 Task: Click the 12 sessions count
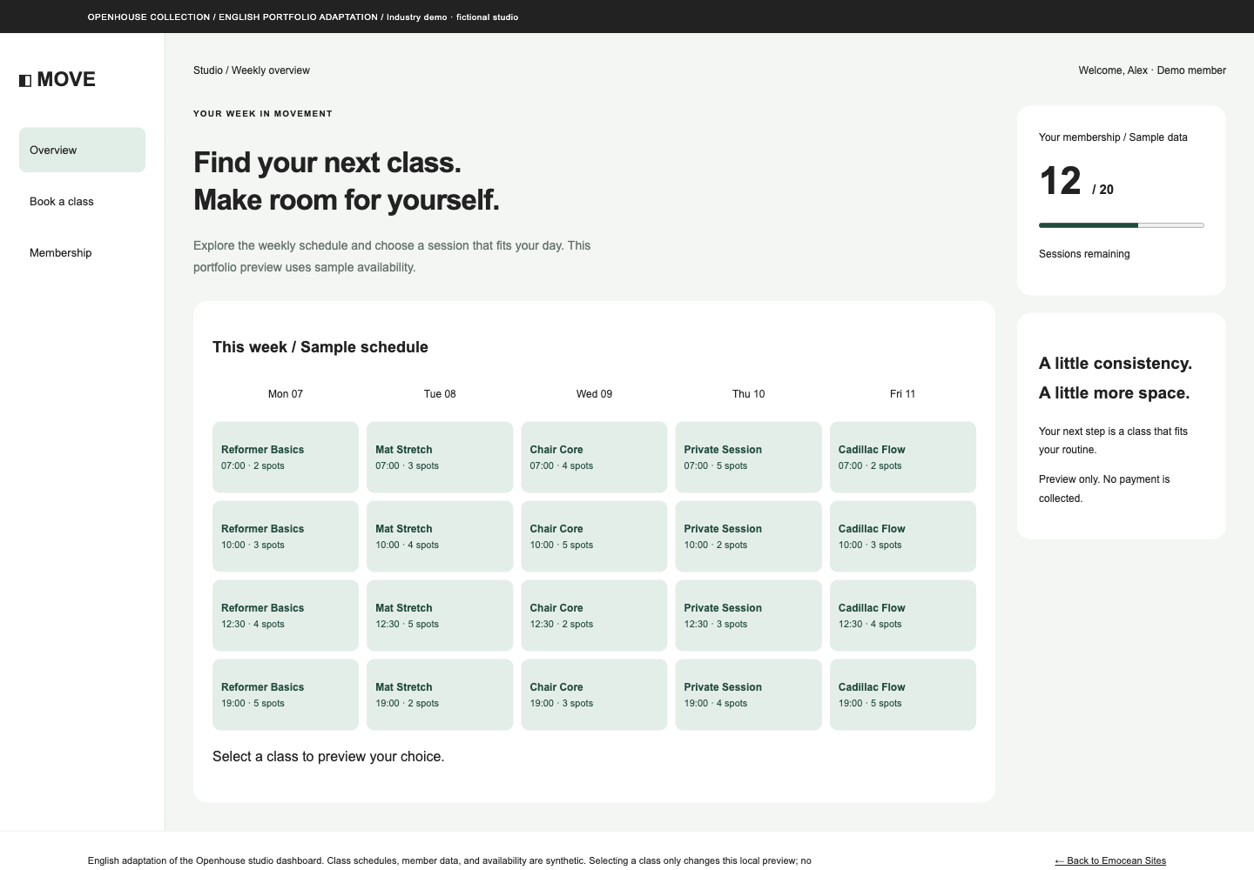1060,181
